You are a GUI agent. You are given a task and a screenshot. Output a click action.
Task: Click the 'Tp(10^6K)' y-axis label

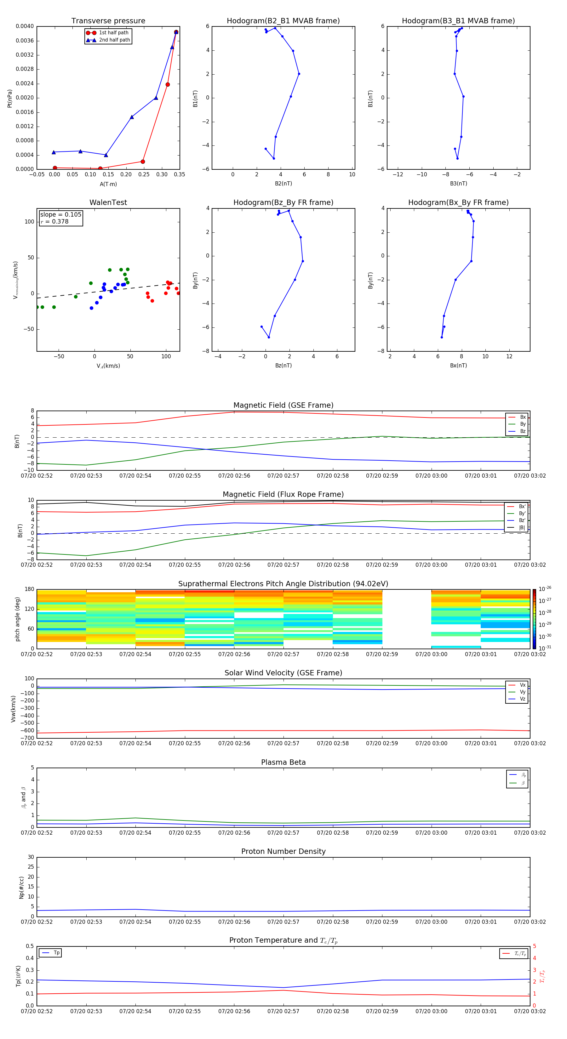tap(19, 976)
